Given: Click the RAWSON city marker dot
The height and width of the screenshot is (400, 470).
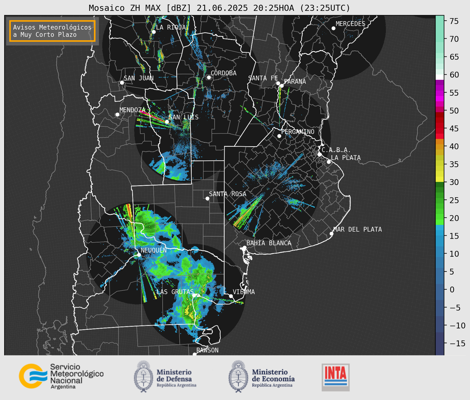Looking at the screenshot, I should click(194, 354).
